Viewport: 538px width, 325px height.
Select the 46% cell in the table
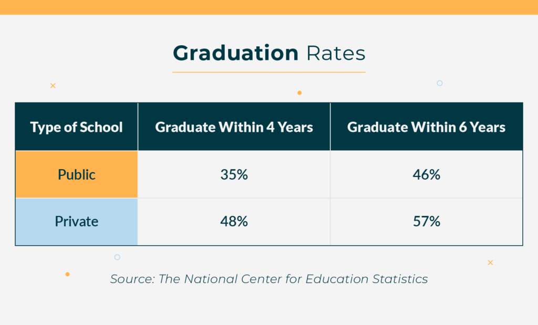(x=426, y=174)
